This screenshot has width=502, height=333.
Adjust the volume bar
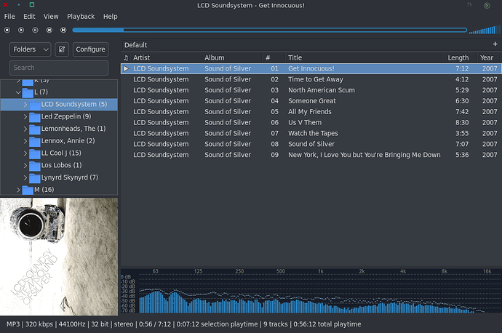(483, 30)
